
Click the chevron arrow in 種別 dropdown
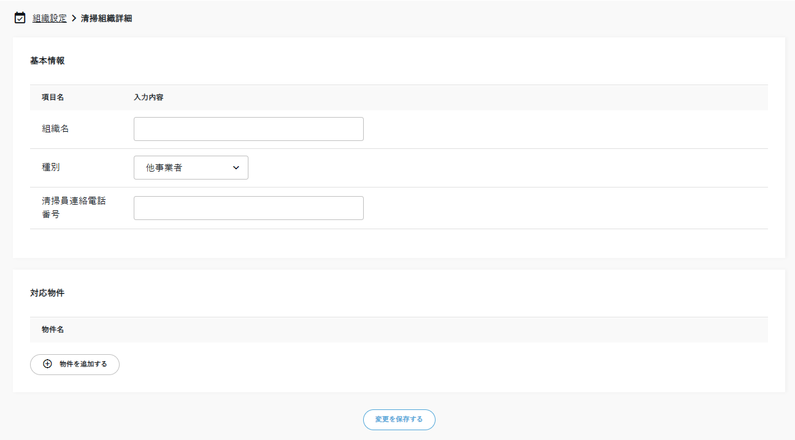[236, 168]
